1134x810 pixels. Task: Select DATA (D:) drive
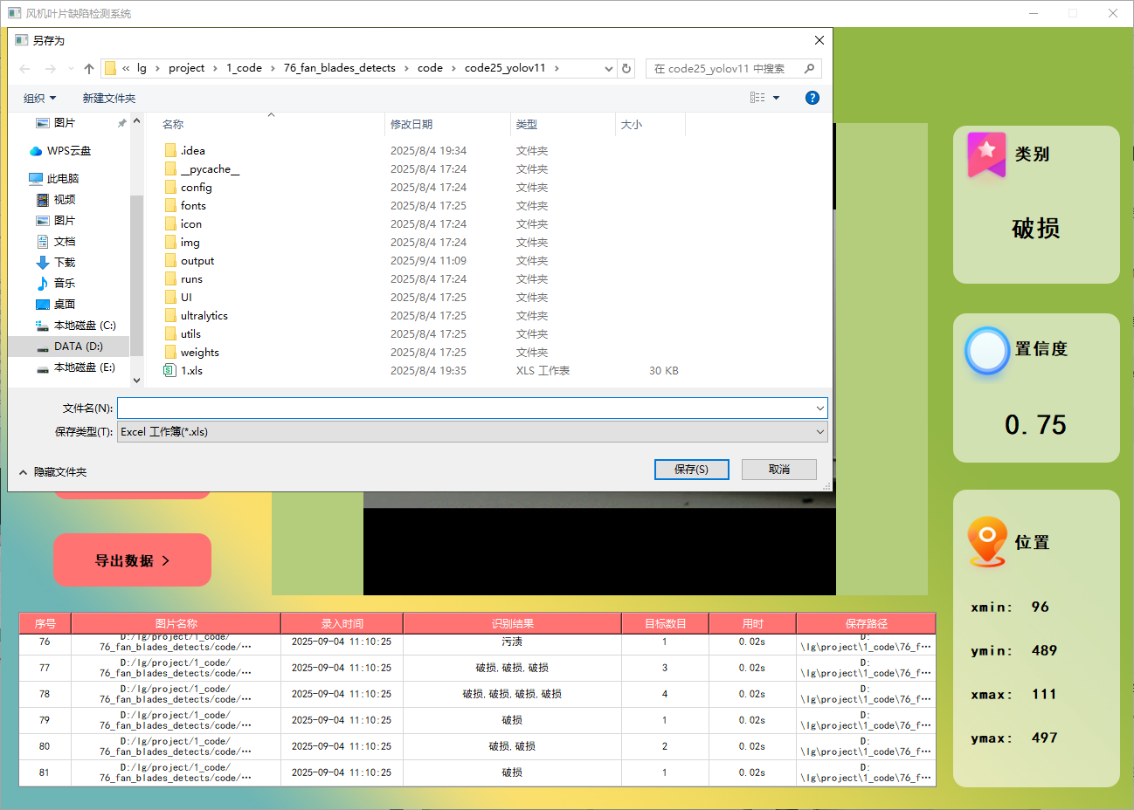78,347
